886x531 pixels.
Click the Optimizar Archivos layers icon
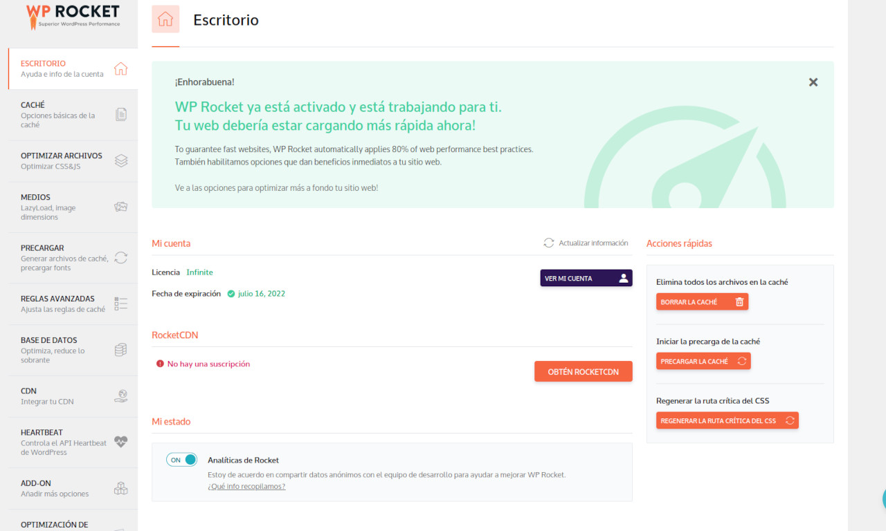120,160
